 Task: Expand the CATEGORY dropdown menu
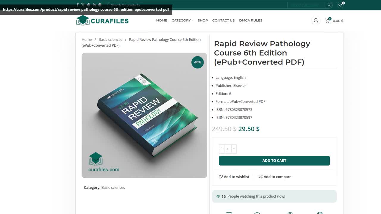coord(181,20)
